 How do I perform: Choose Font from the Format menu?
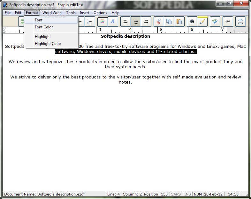pos(51,20)
